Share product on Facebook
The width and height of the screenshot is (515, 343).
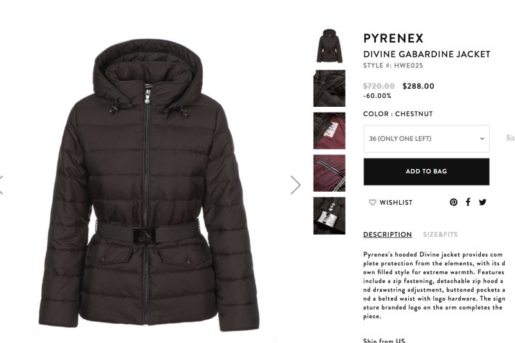tap(468, 202)
